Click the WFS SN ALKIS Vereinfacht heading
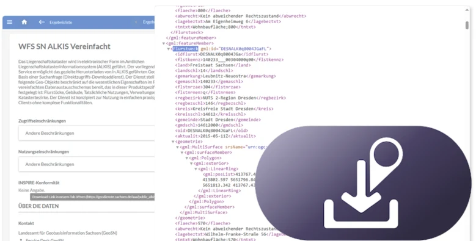Image resolution: width=476 pixels, height=241 pixels. click(64, 46)
